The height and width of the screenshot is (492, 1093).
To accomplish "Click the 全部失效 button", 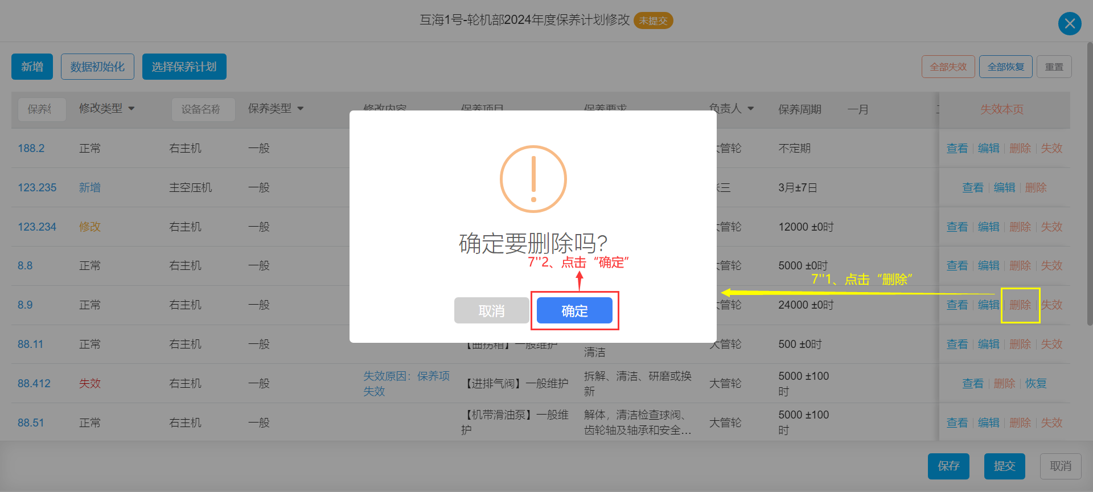I will [x=948, y=67].
